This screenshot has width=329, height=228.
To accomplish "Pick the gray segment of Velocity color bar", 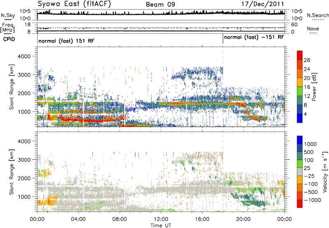I will (300, 172).
